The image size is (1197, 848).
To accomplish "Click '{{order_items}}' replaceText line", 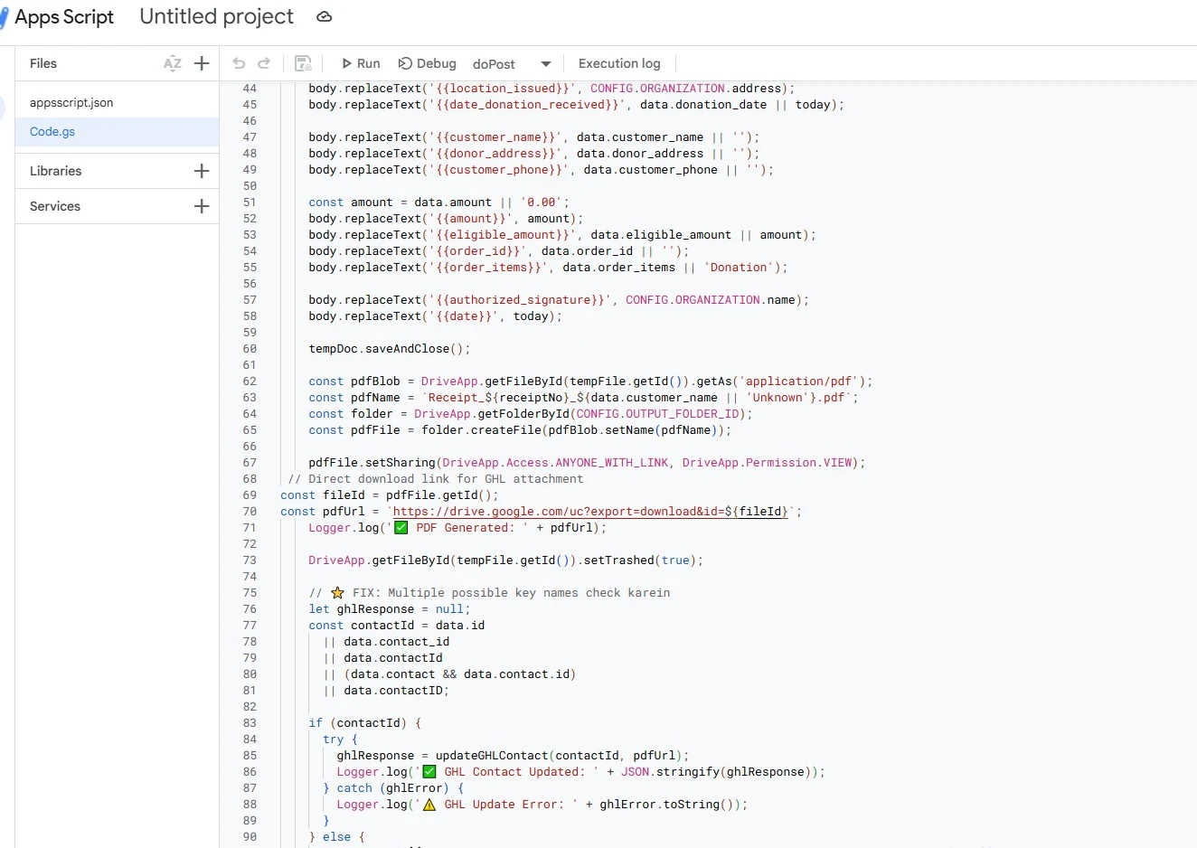I will click(x=548, y=268).
